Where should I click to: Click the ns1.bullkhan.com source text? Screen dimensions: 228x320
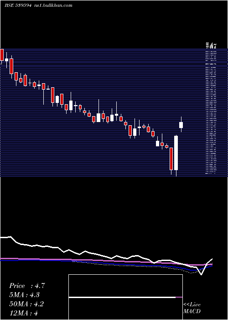tap(53, 5)
